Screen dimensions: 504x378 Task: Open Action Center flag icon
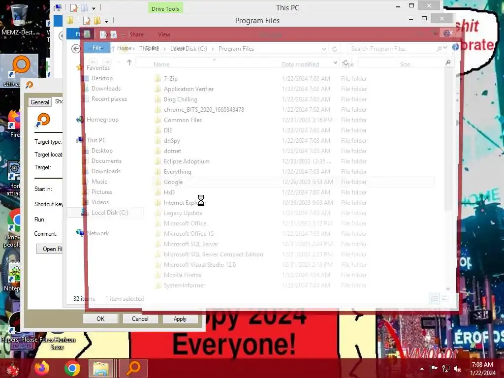(434, 369)
